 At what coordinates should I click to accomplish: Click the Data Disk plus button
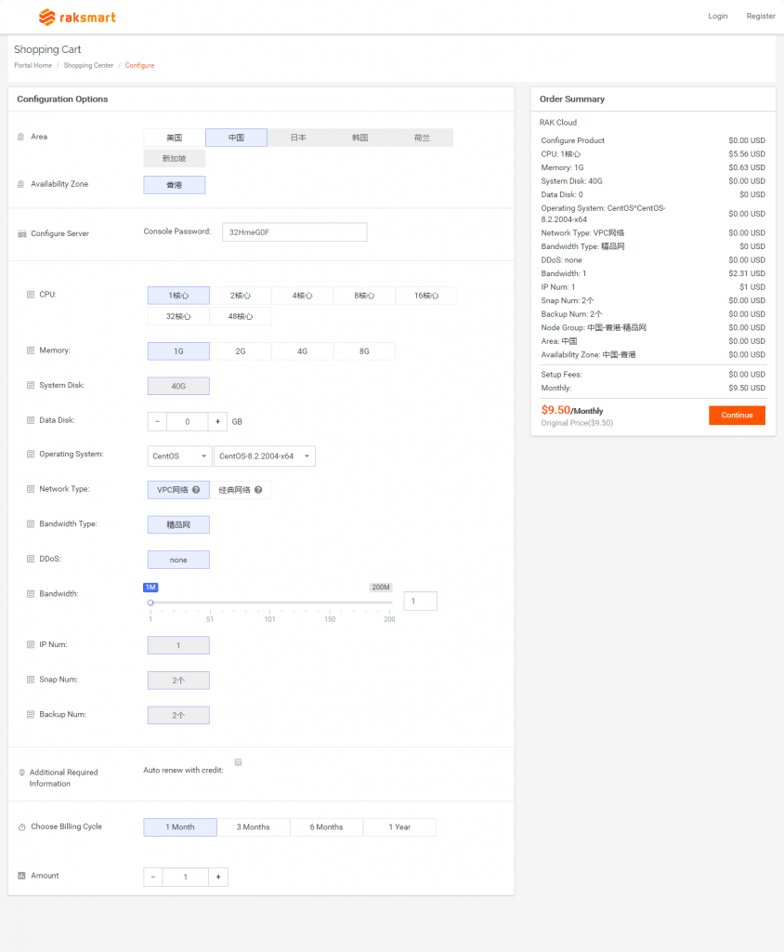click(x=218, y=421)
